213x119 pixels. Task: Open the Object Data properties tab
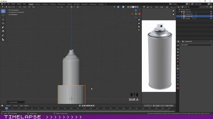178,81
